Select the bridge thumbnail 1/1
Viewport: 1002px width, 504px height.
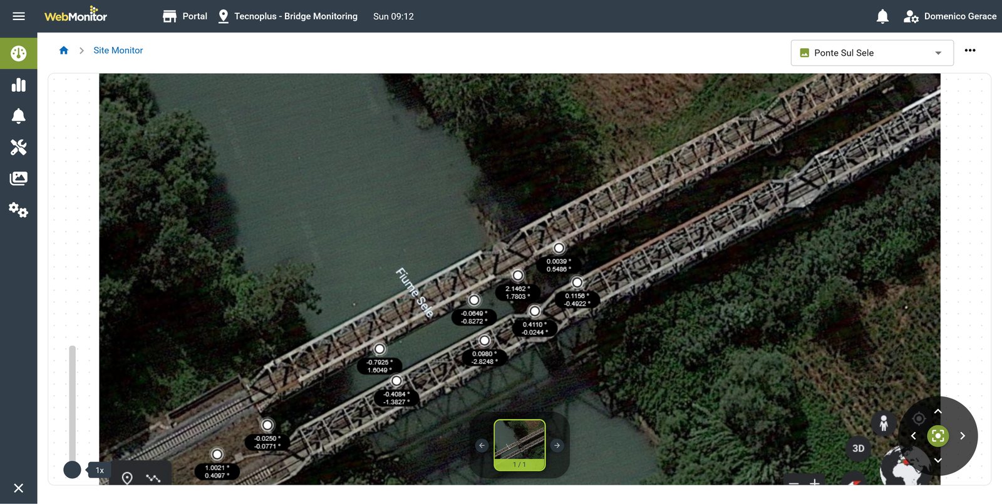[x=519, y=445]
